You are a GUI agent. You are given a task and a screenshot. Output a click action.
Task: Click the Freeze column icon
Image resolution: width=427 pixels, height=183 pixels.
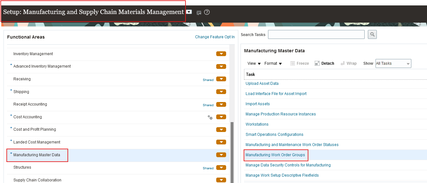pos(292,63)
